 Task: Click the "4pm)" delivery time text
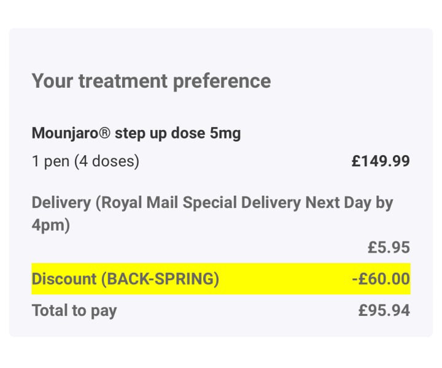[50, 225]
